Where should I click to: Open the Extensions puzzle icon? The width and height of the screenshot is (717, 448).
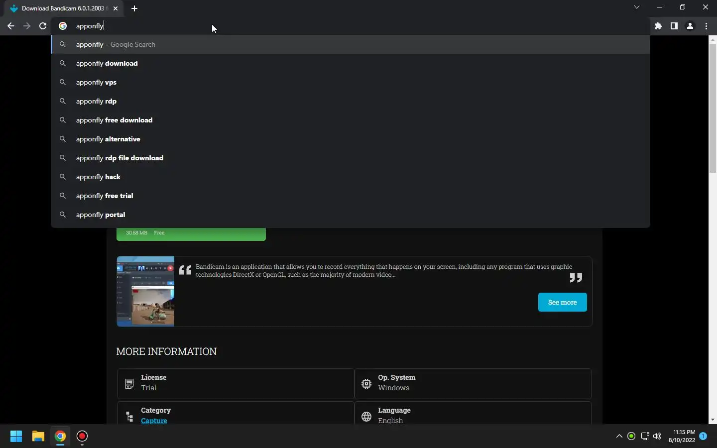tap(658, 26)
